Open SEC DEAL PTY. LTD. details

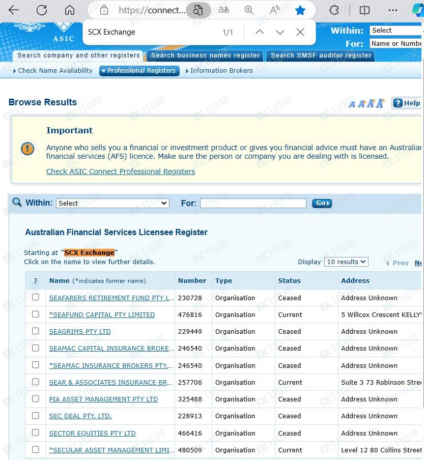click(x=80, y=416)
